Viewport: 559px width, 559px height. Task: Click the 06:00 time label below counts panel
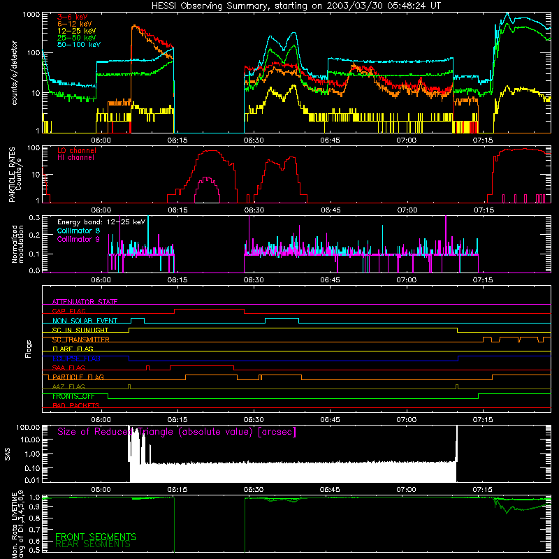point(101,140)
